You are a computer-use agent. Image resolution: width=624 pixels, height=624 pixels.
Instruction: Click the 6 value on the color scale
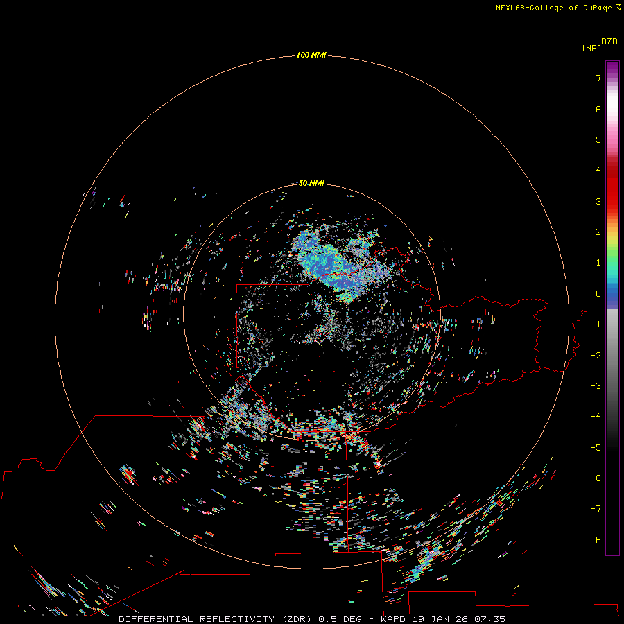click(x=598, y=109)
